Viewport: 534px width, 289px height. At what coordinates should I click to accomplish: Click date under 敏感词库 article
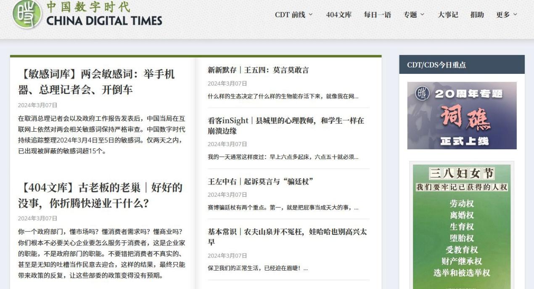pyautogui.click(x=37, y=105)
